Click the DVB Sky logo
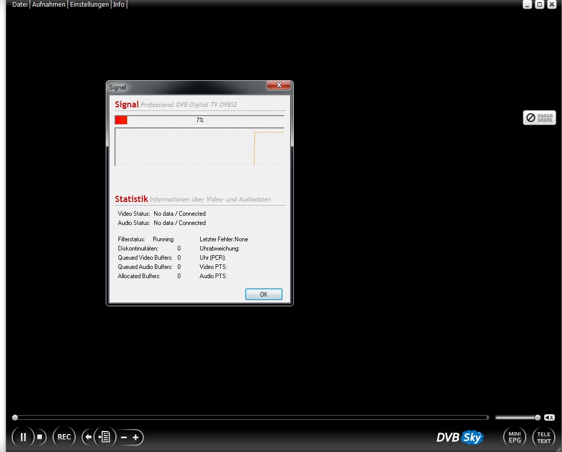562x452 pixels. pos(459,438)
